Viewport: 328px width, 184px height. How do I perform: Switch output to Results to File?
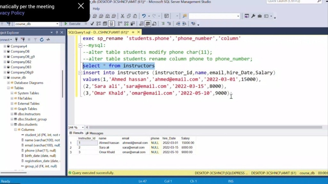[154, 24]
